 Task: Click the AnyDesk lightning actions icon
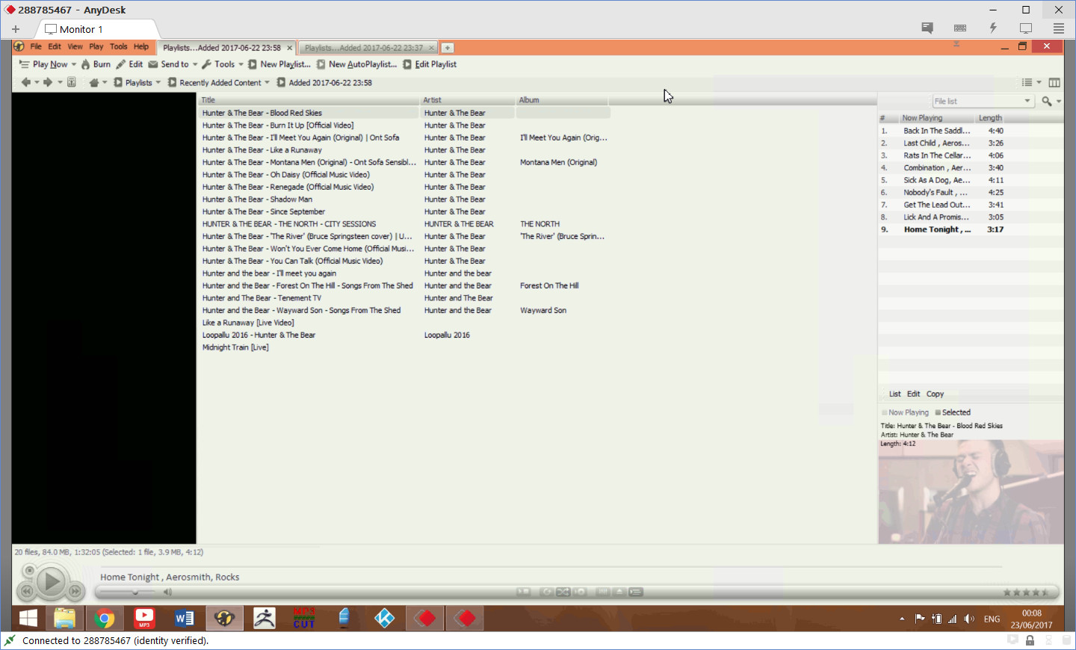point(993,28)
